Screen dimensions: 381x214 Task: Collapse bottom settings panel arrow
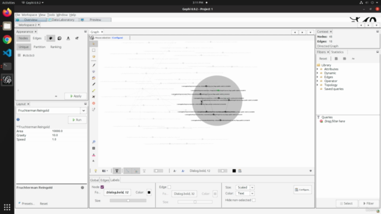tap(311, 171)
